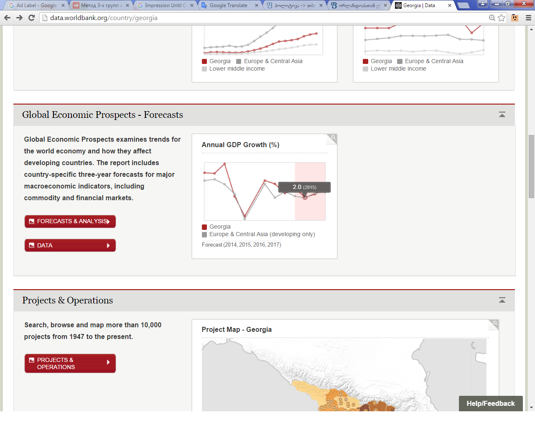535x428 pixels.
Task: Click the Georgia red swatch under GDP Growth
Action: point(204,227)
